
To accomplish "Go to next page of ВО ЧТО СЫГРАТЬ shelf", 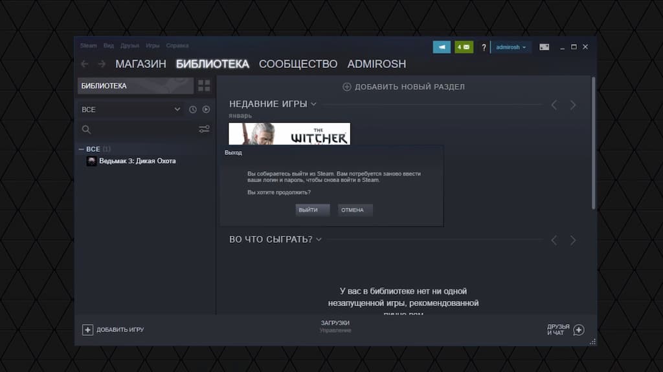I will (573, 240).
